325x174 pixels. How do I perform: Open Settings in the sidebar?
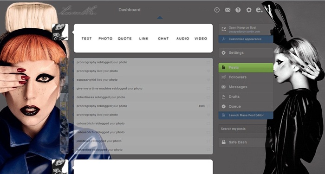point(246,53)
